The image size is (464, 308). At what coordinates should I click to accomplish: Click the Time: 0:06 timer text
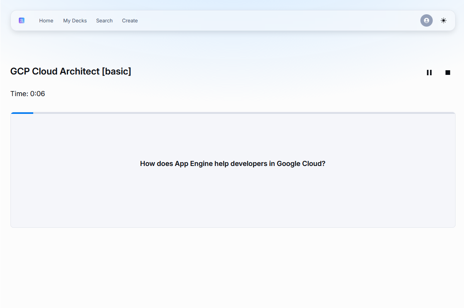28,94
